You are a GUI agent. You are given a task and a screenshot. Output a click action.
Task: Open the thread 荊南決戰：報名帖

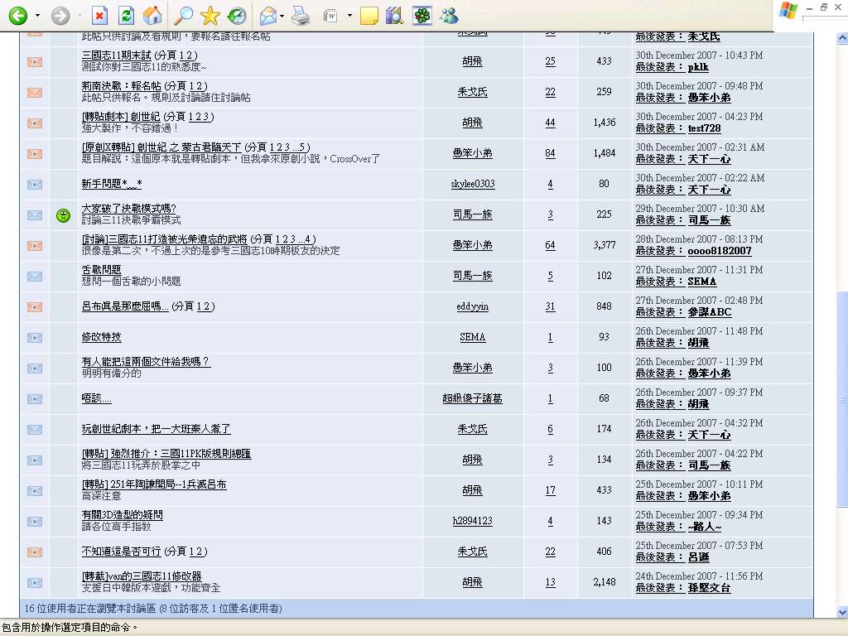tap(121, 86)
